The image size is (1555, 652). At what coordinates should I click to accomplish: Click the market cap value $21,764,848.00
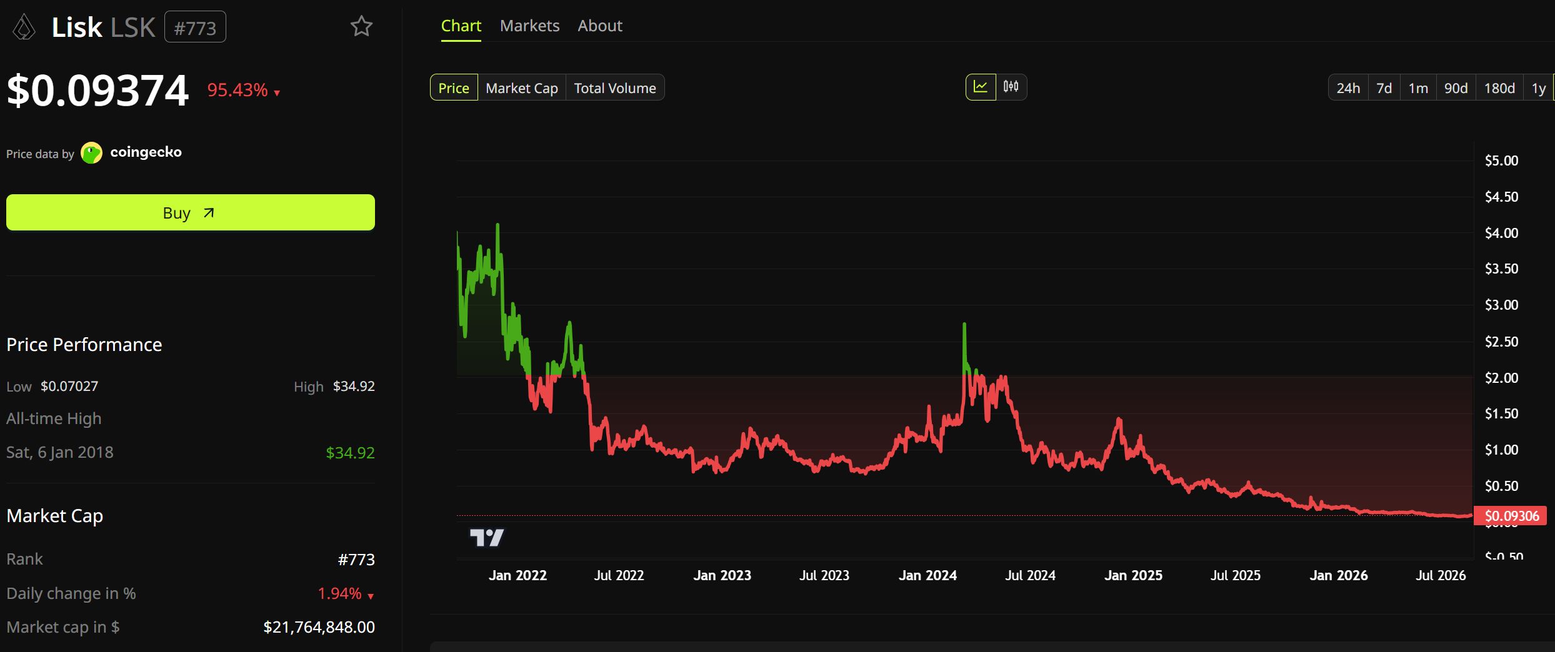pyautogui.click(x=319, y=627)
